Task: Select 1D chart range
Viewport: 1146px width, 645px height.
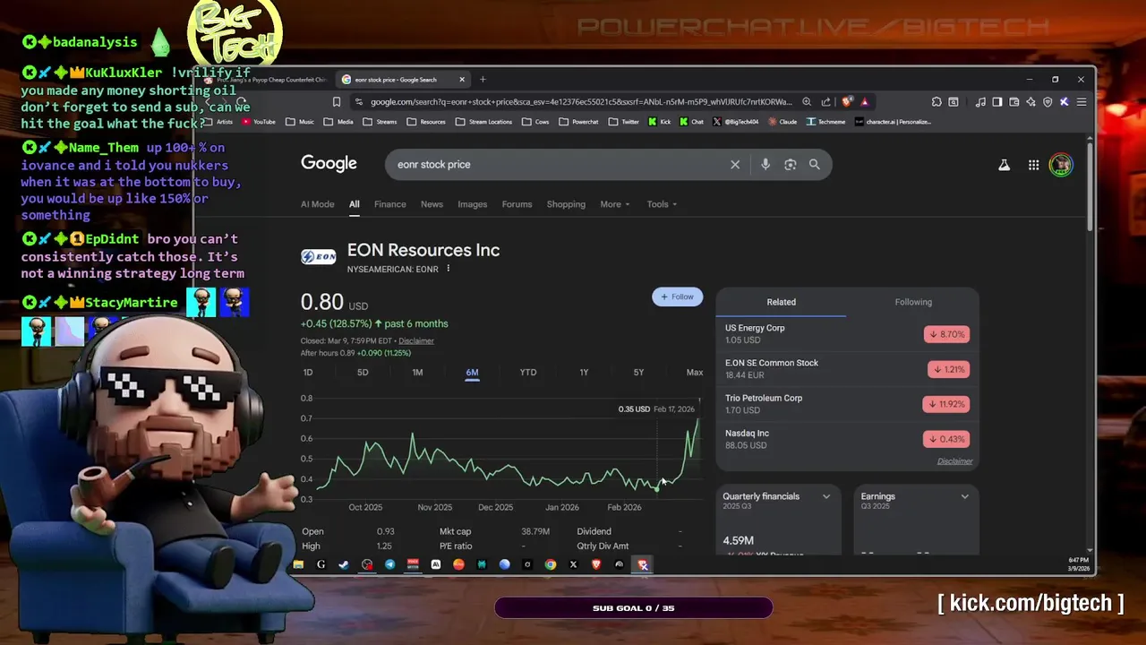Action: (308, 373)
